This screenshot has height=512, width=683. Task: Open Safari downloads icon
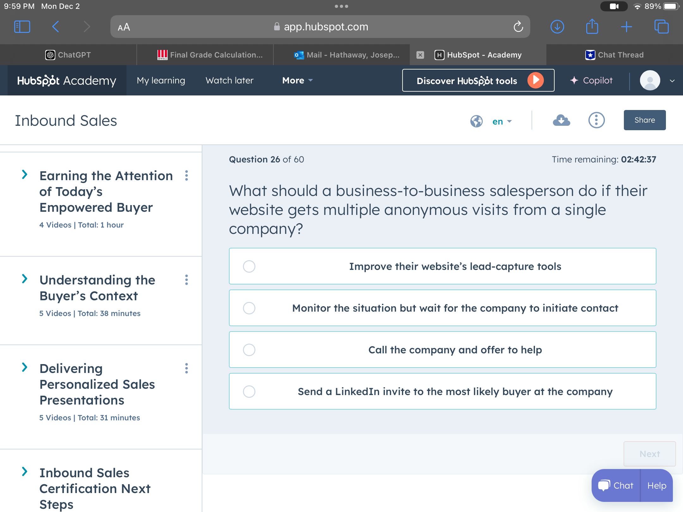(x=557, y=27)
